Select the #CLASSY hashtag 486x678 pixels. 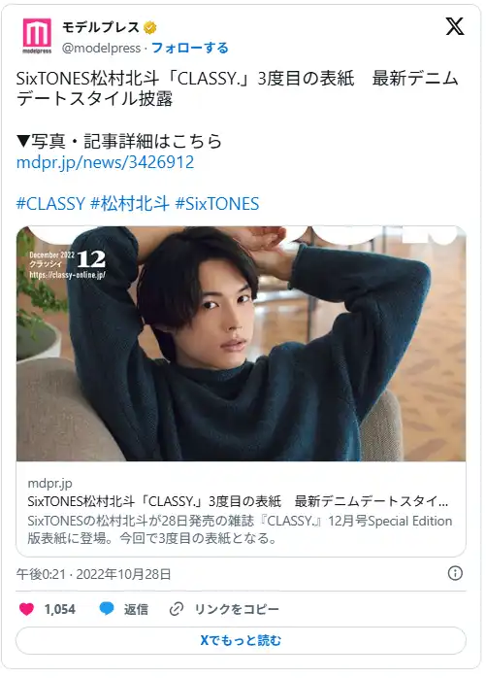50,204
